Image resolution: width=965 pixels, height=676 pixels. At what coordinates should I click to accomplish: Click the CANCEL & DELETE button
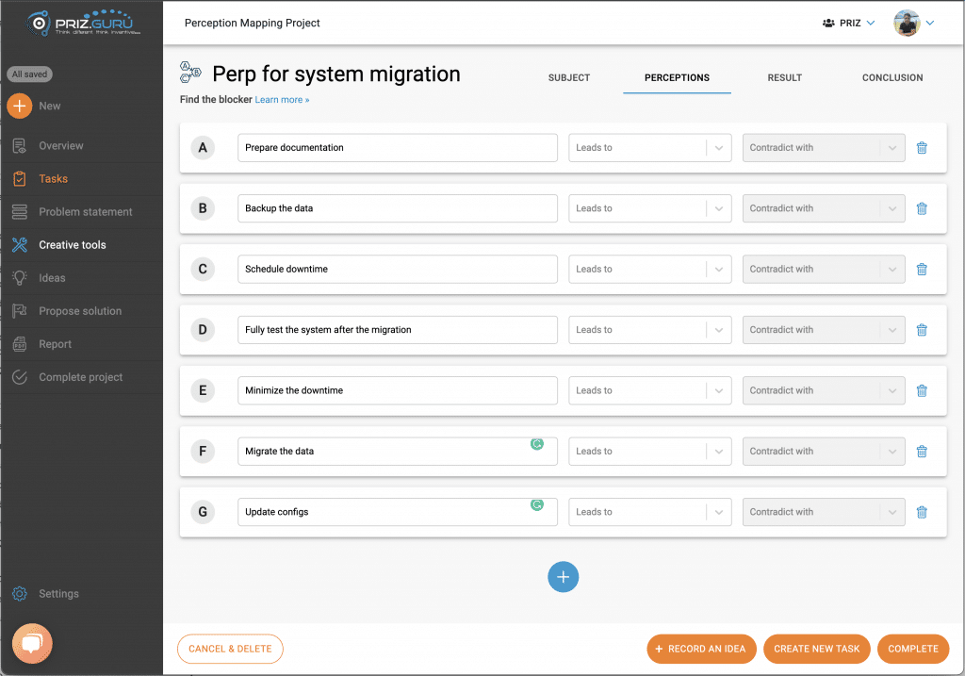[230, 649]
